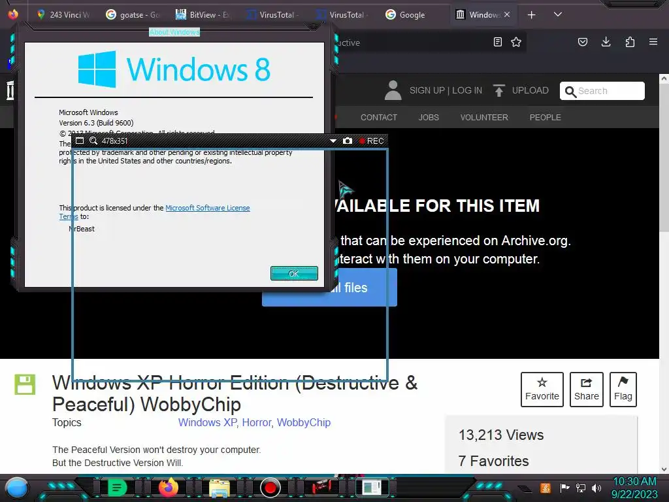
Task: Open the Microsoft Software License link
Action: click(x=207, y=208)
